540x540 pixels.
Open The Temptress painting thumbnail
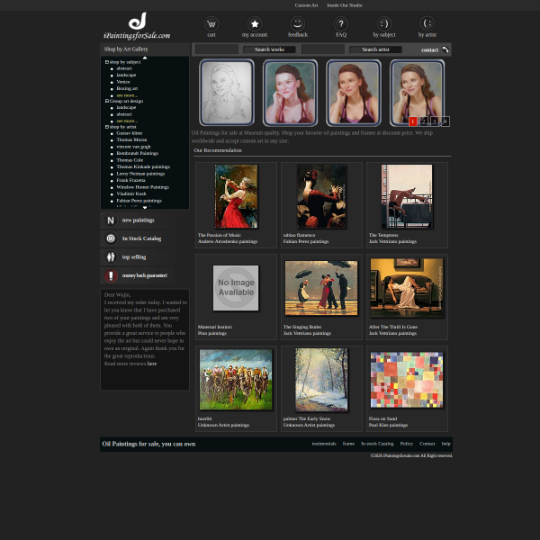pos(407,196)
